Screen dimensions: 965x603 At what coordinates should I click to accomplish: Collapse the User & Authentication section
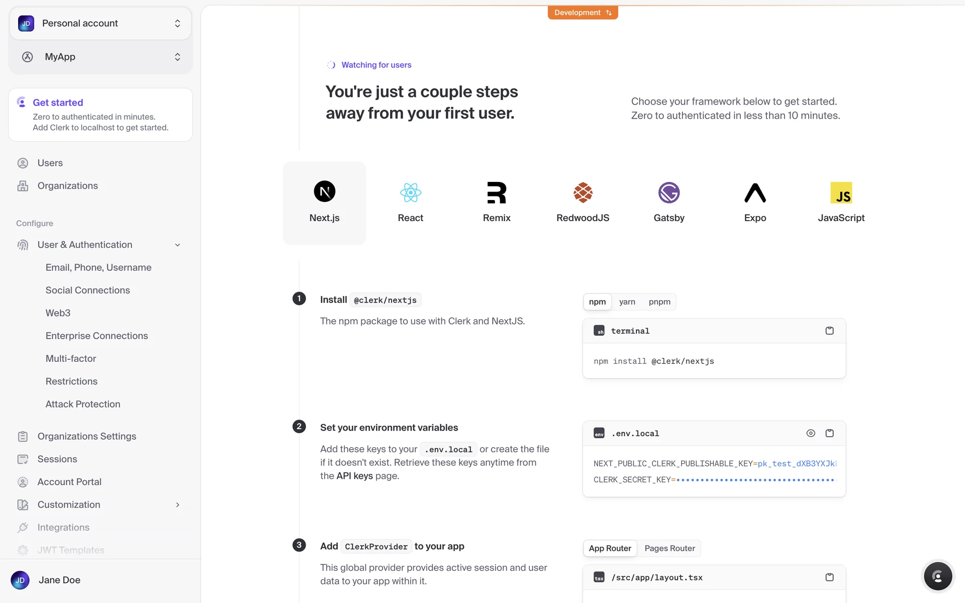coord(177,245)
